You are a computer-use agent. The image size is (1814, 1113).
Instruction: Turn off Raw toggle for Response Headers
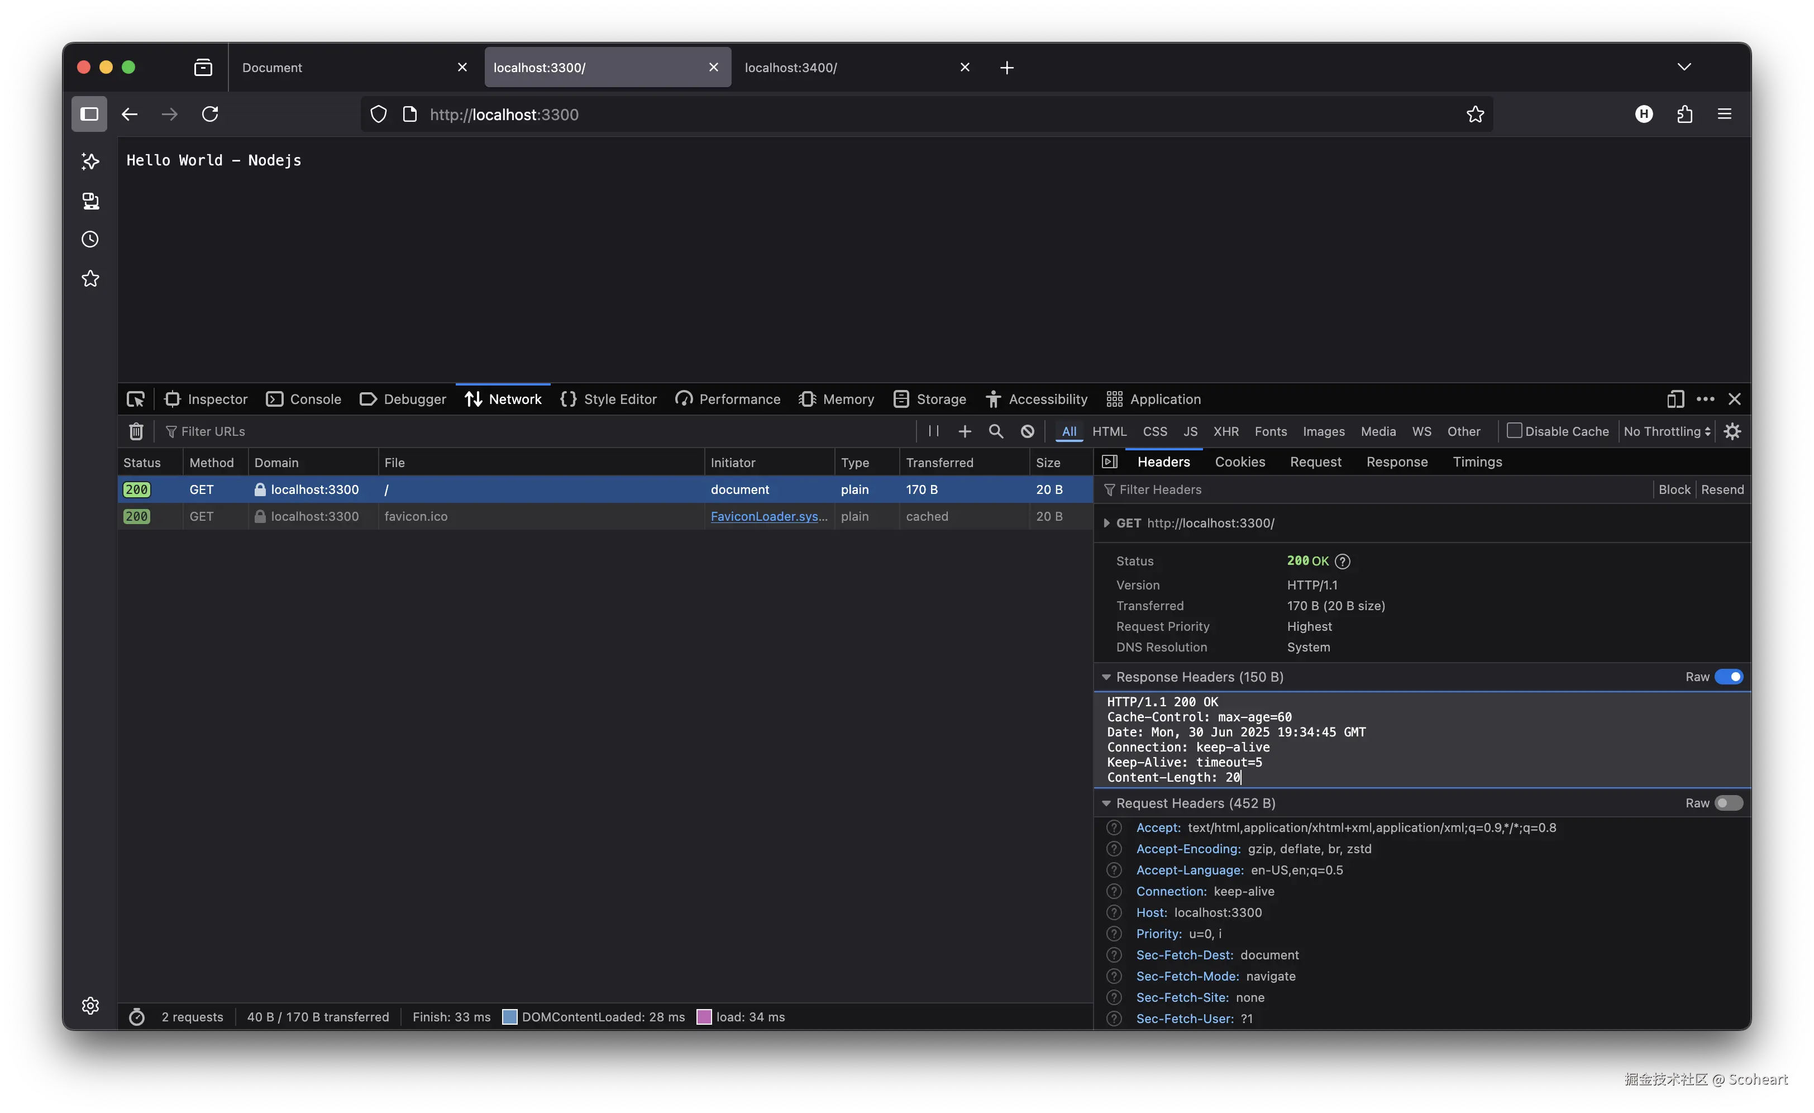[x=1728, y=677]
